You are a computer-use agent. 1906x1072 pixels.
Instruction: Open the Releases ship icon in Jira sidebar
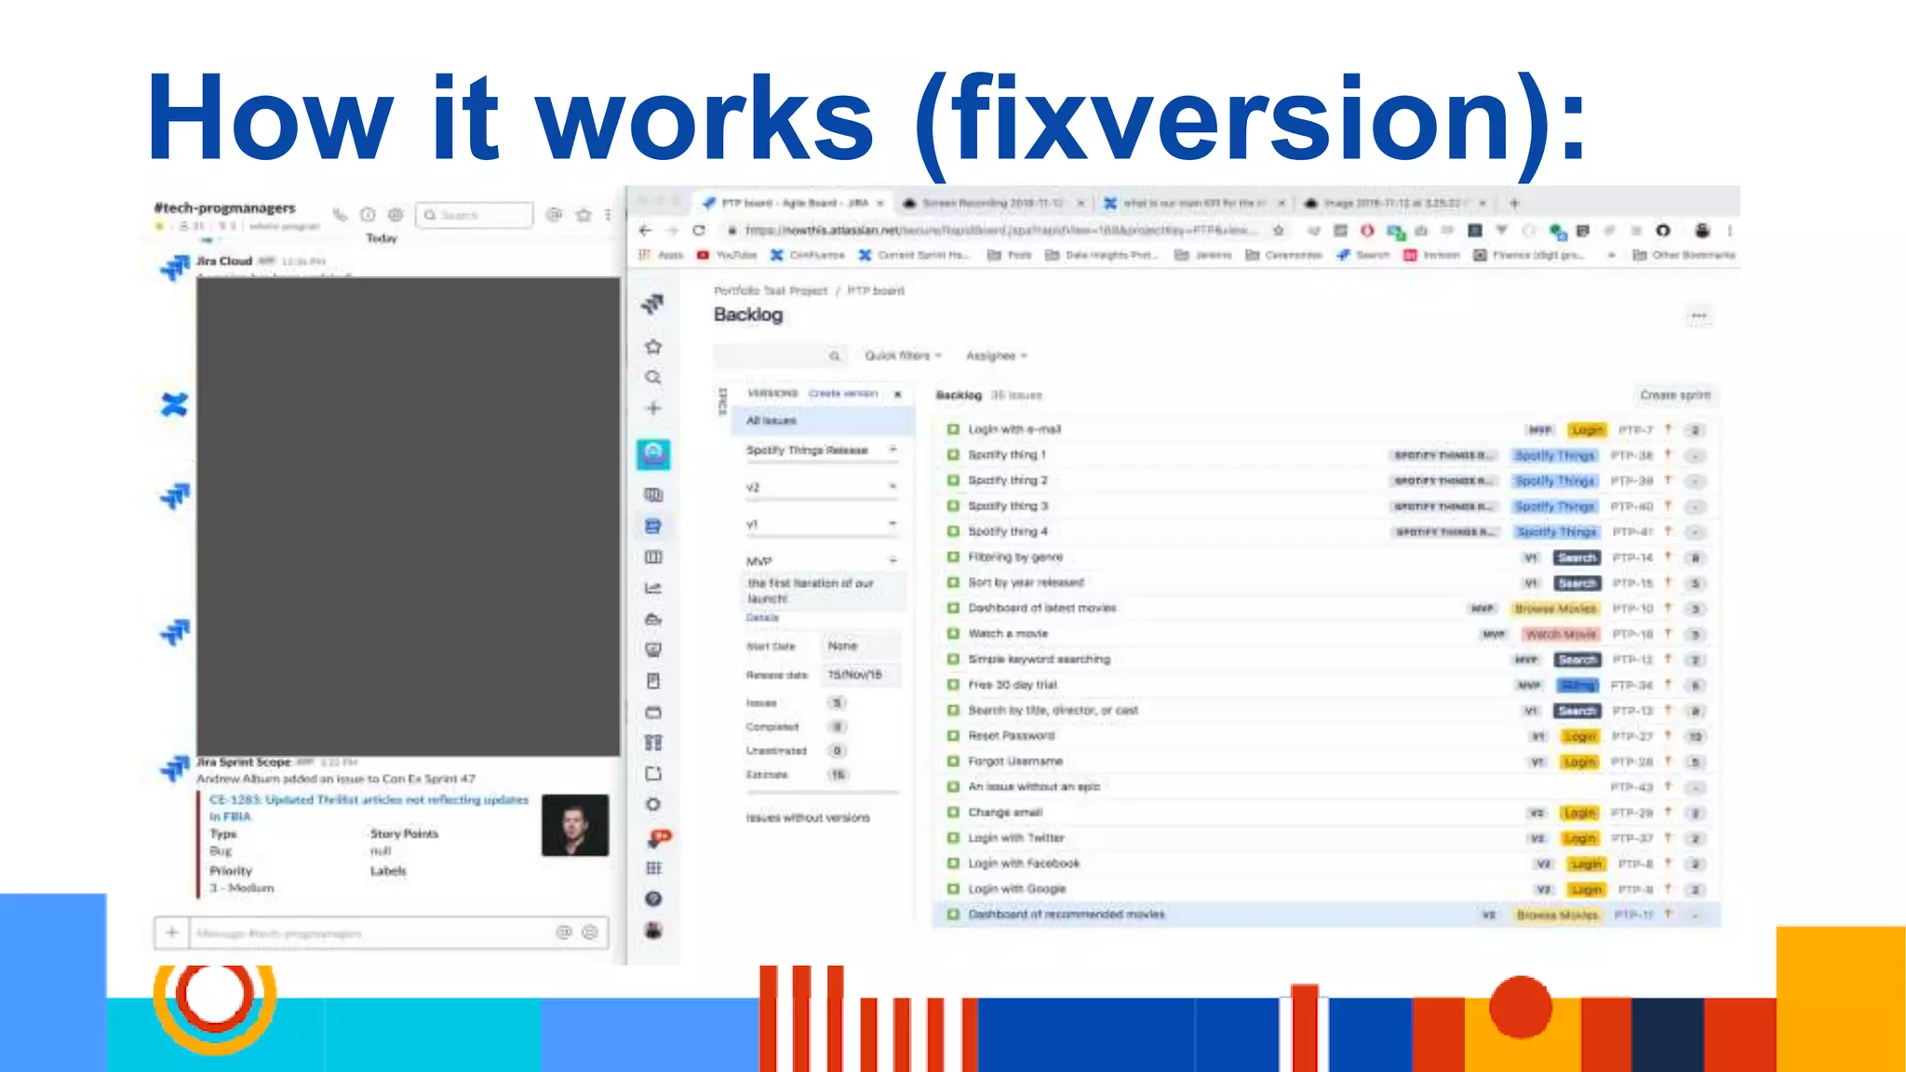pos(653,619)
